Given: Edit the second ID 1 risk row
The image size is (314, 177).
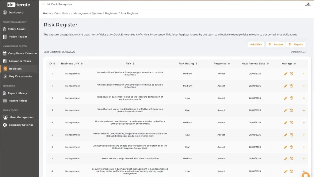Looking at the screenshot, I should pos(285,86).
